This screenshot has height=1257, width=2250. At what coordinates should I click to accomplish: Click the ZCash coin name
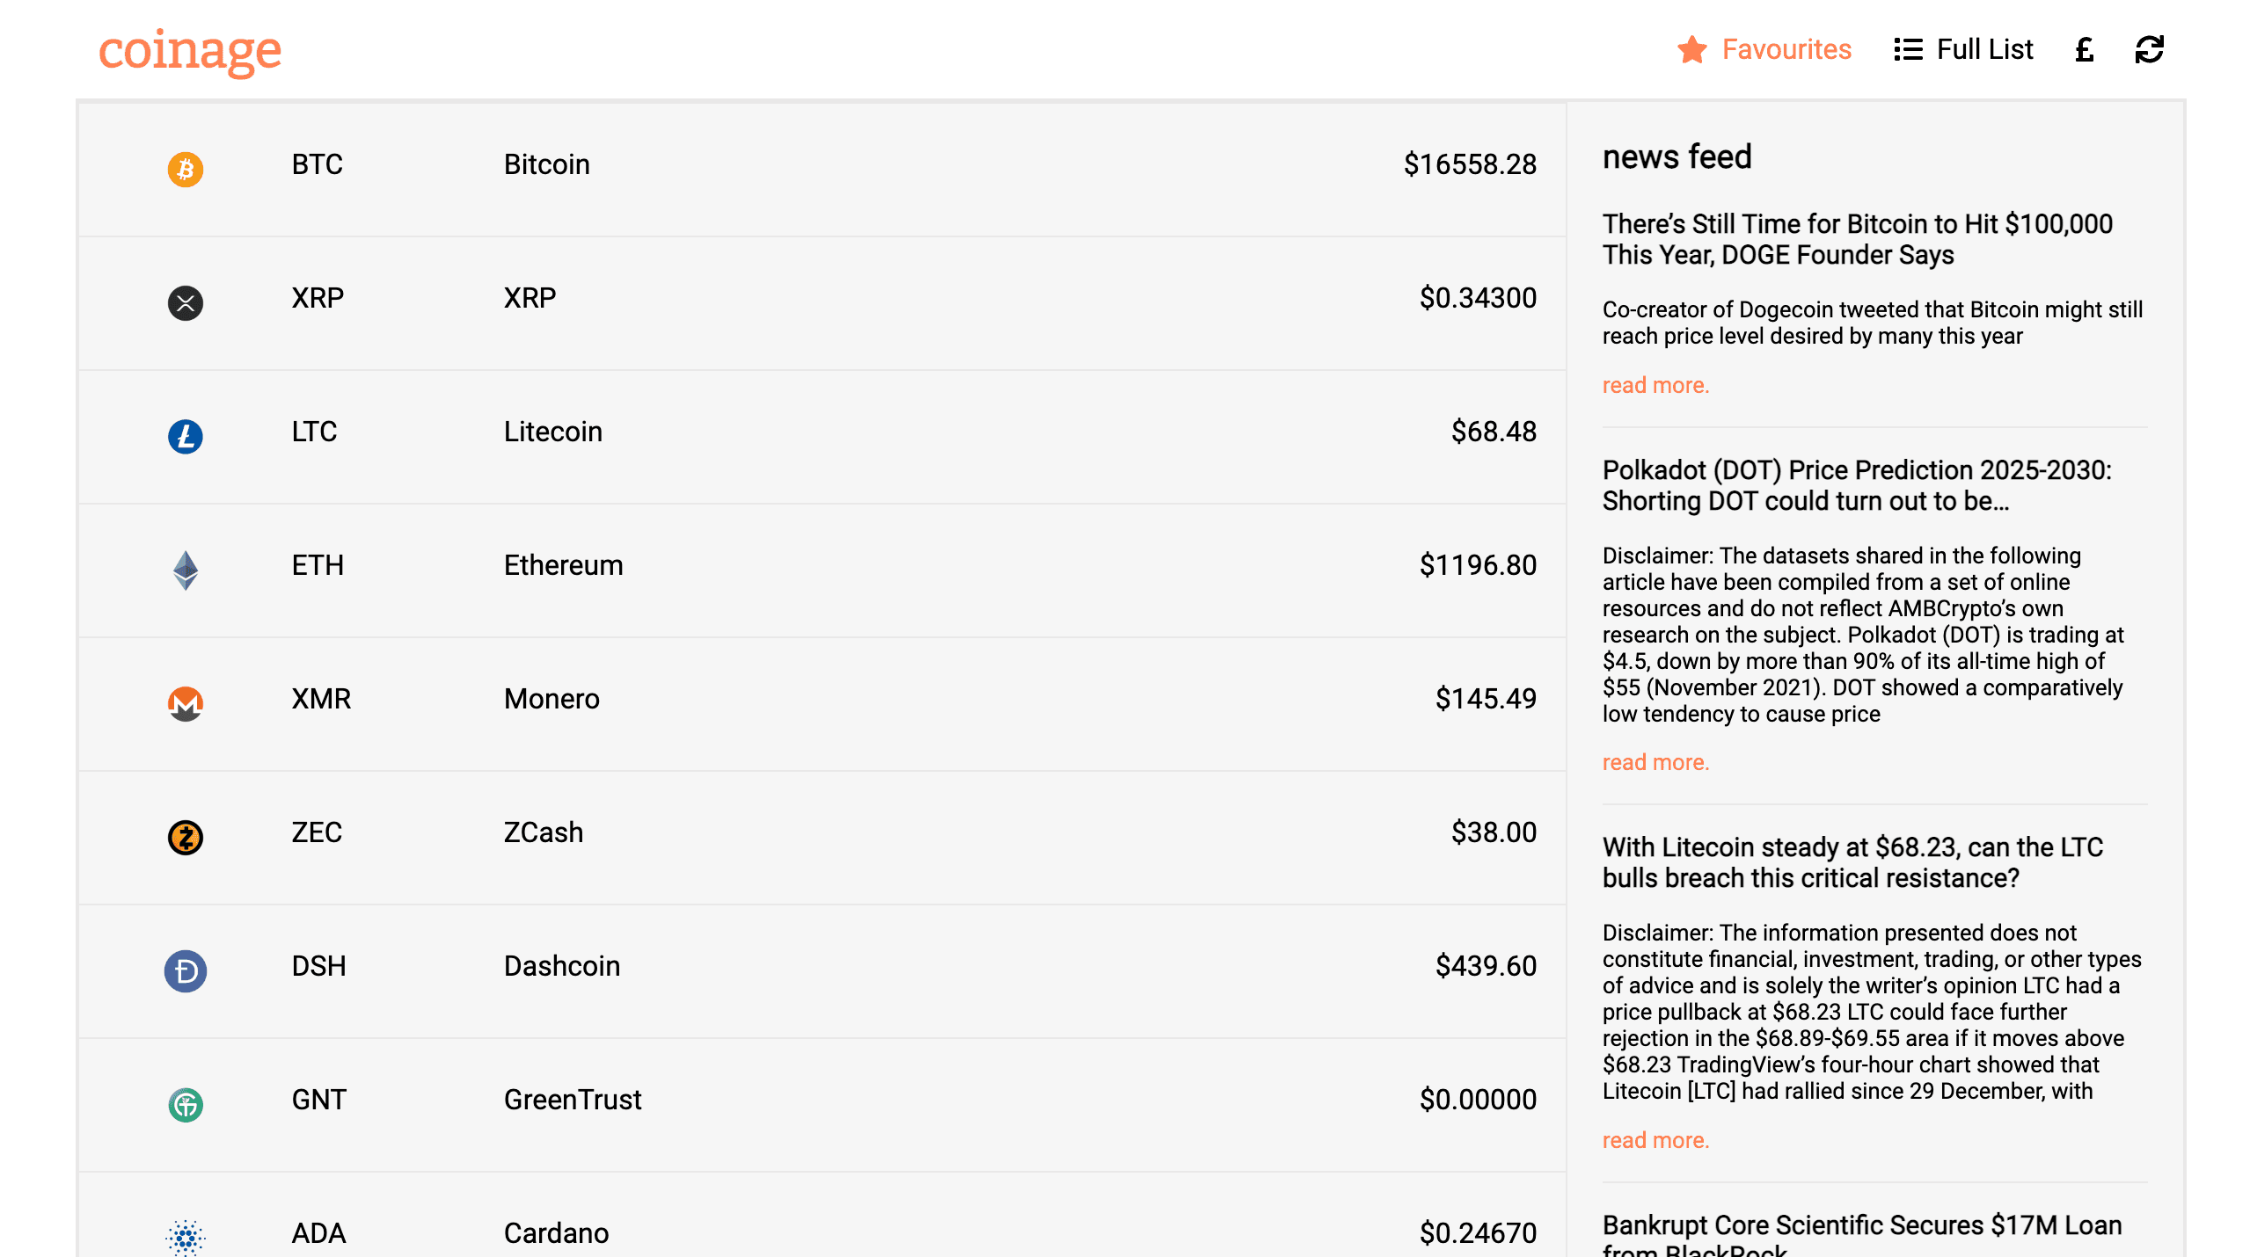(x=543, y=832)
